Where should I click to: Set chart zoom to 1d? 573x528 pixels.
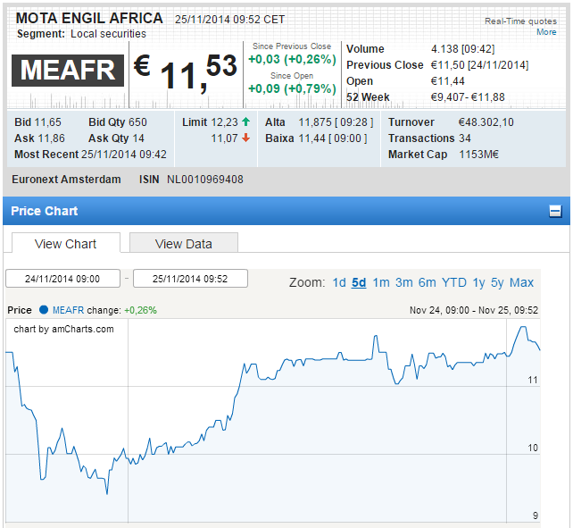click(339, 282)
